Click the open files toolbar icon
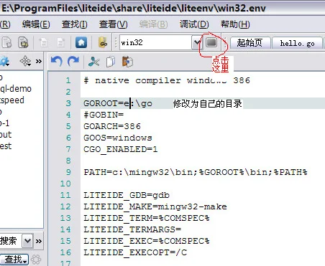 click(x=23, y=43)
